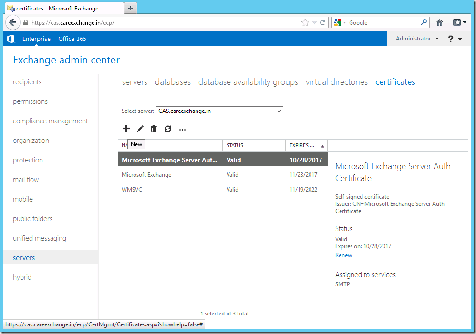Open mobile in the left navigation
The height and width of the screenshot is (334, 476).
23,199
